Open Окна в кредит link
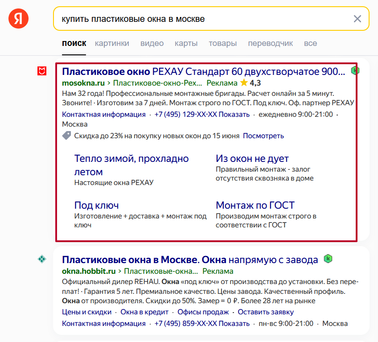Viewport: 378px width, 342px height. (x=144, y=312)
